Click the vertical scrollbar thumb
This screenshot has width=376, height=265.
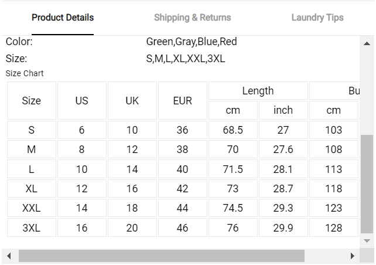coord(367,184)
